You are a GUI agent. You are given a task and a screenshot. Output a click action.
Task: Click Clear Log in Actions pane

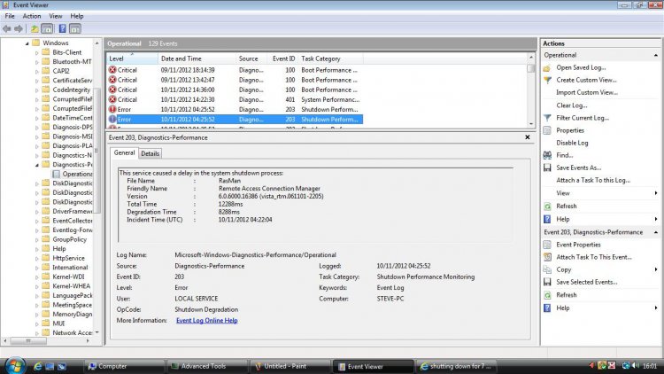[572, 105]
